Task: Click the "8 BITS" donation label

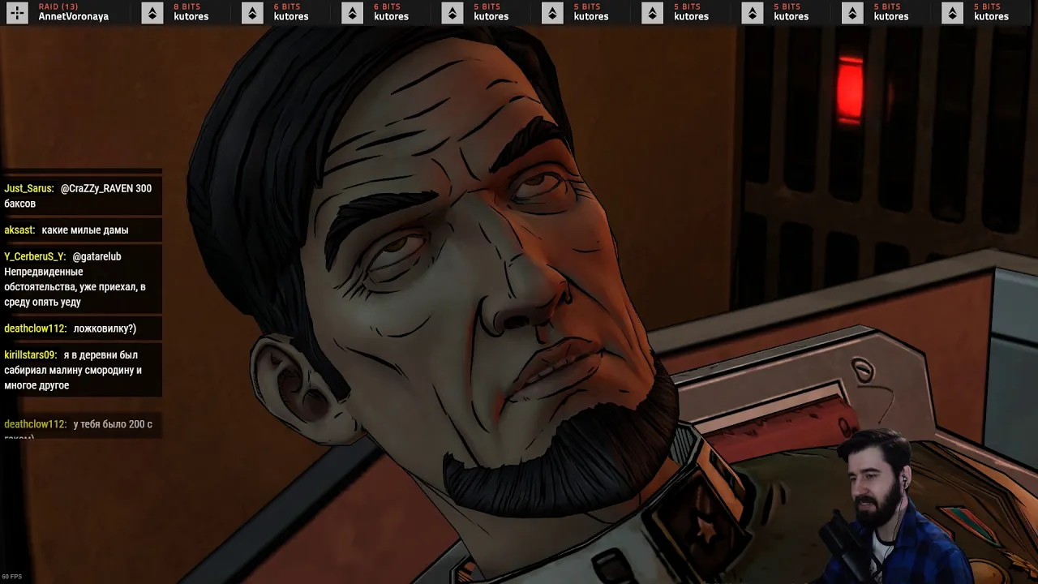Action: click(x=187, y=6)
